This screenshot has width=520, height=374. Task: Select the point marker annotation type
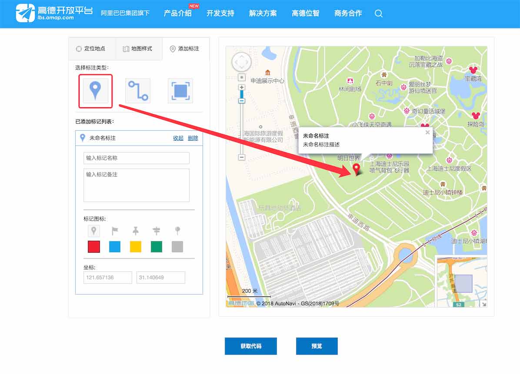95,91
